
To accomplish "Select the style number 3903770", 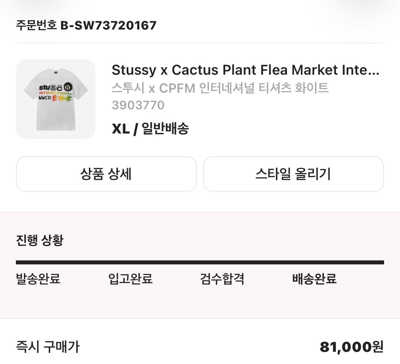I will (x=138, y=105).
